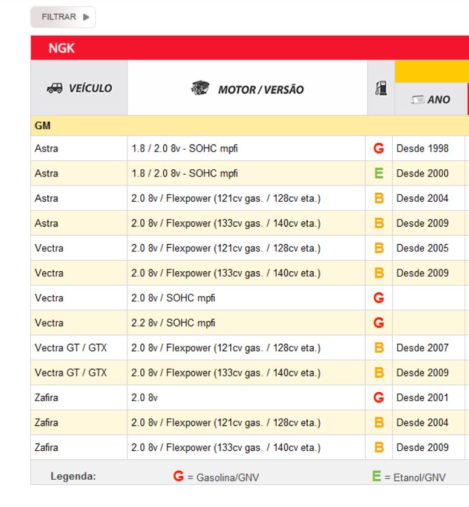Screen dimensions: 469x507
Task: Click the vehicle jeep icon in header
Action: [x=54, y=88]
